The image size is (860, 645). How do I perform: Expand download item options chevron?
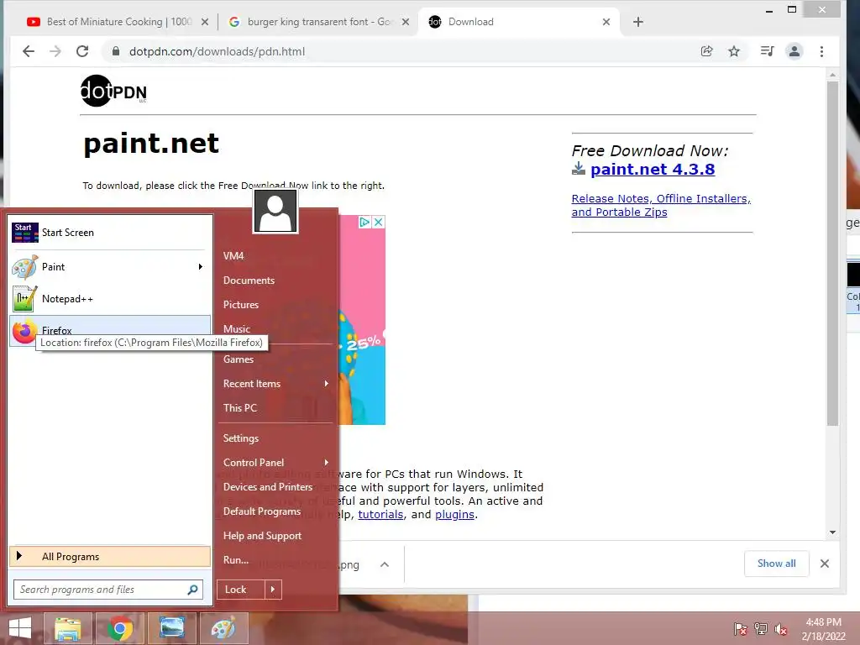(x=385, y=564)
